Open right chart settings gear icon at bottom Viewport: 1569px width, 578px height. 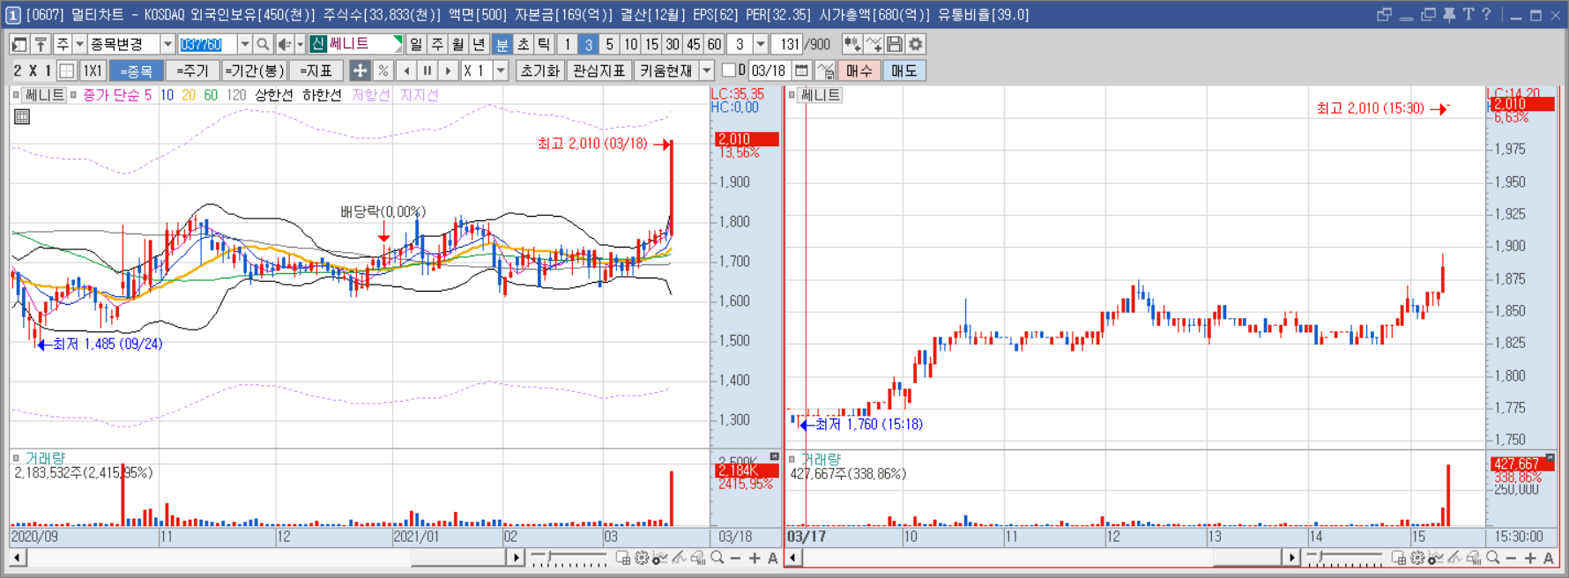(1417, 558)
